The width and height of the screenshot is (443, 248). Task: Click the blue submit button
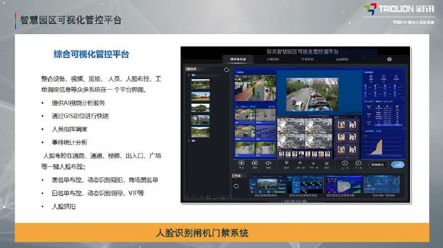coord(398,164)
